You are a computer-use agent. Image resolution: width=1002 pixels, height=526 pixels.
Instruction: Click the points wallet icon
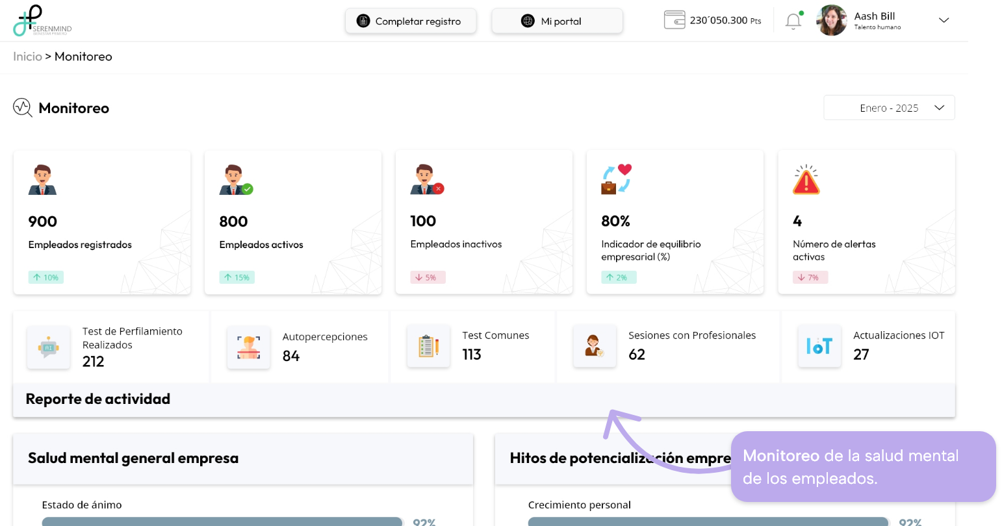pos(674,20)
